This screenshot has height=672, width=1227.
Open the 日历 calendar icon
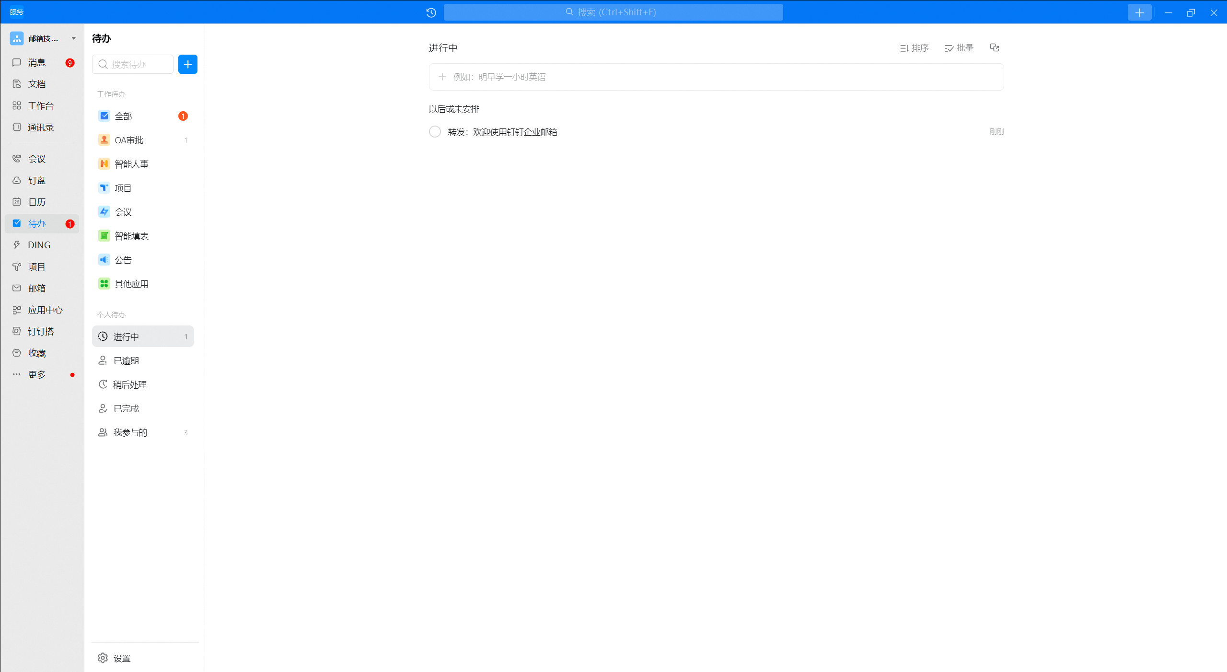[x=17, y=202]
